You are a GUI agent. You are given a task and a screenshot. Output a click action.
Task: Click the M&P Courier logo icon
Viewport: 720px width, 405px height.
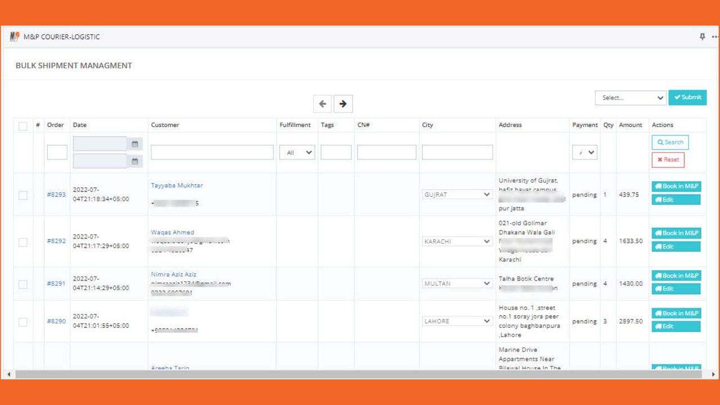tap(15, 37)
